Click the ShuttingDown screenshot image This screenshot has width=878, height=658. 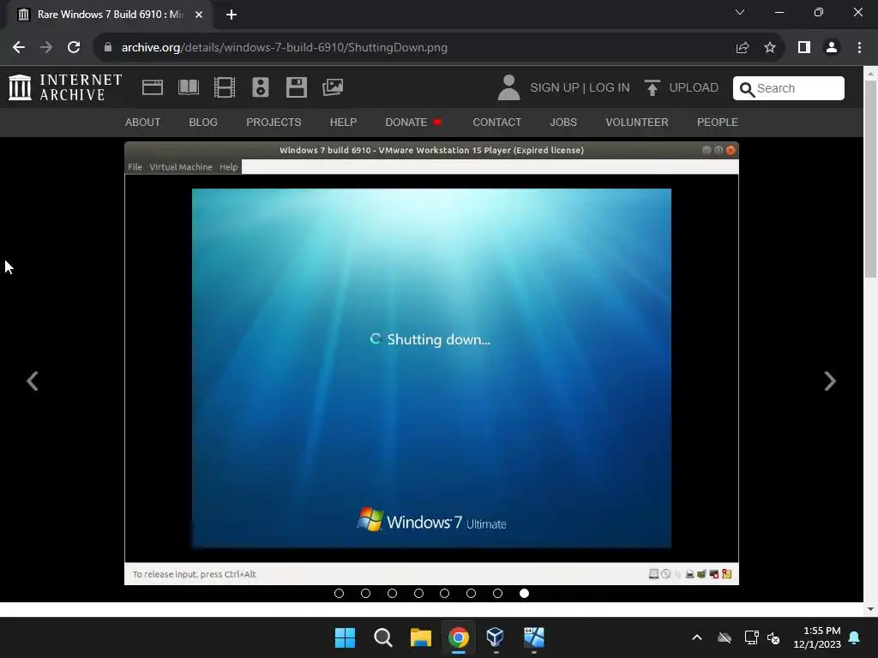432,363
